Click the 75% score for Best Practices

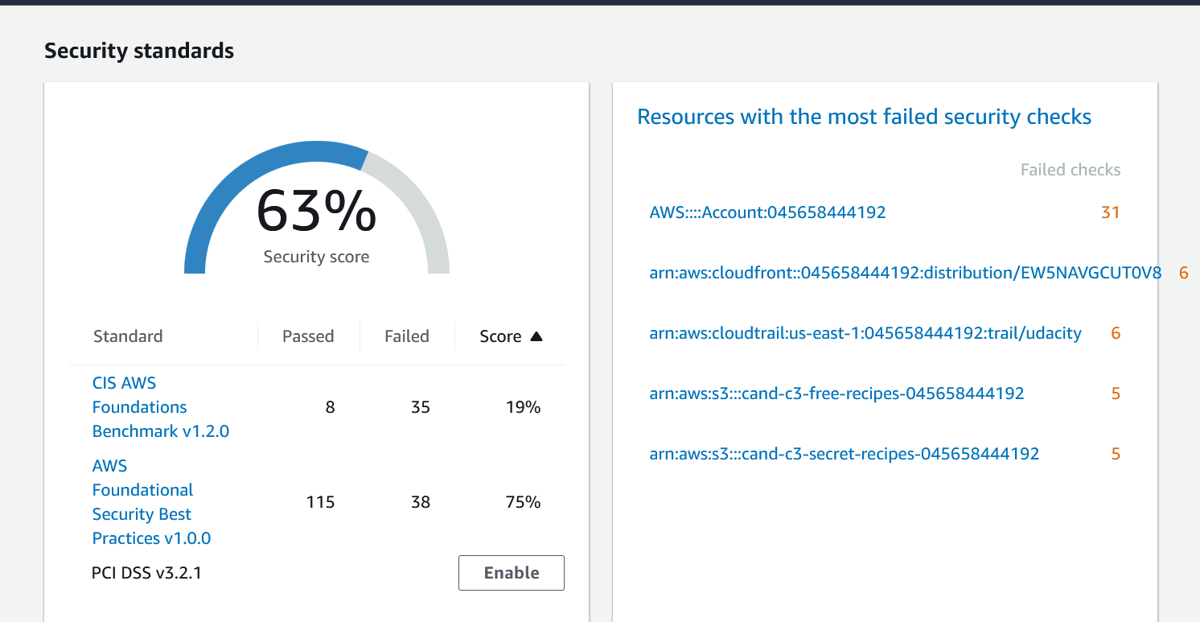click(x=524, y=502)
